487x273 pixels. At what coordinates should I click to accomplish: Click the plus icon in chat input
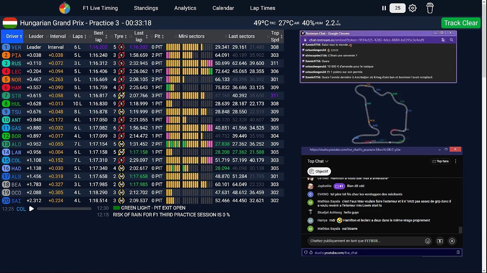tap(452, 241)
